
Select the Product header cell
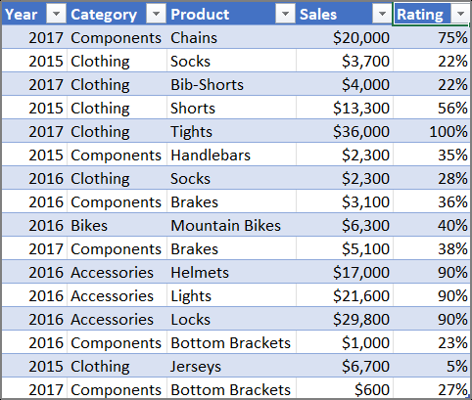coord(231,14)
